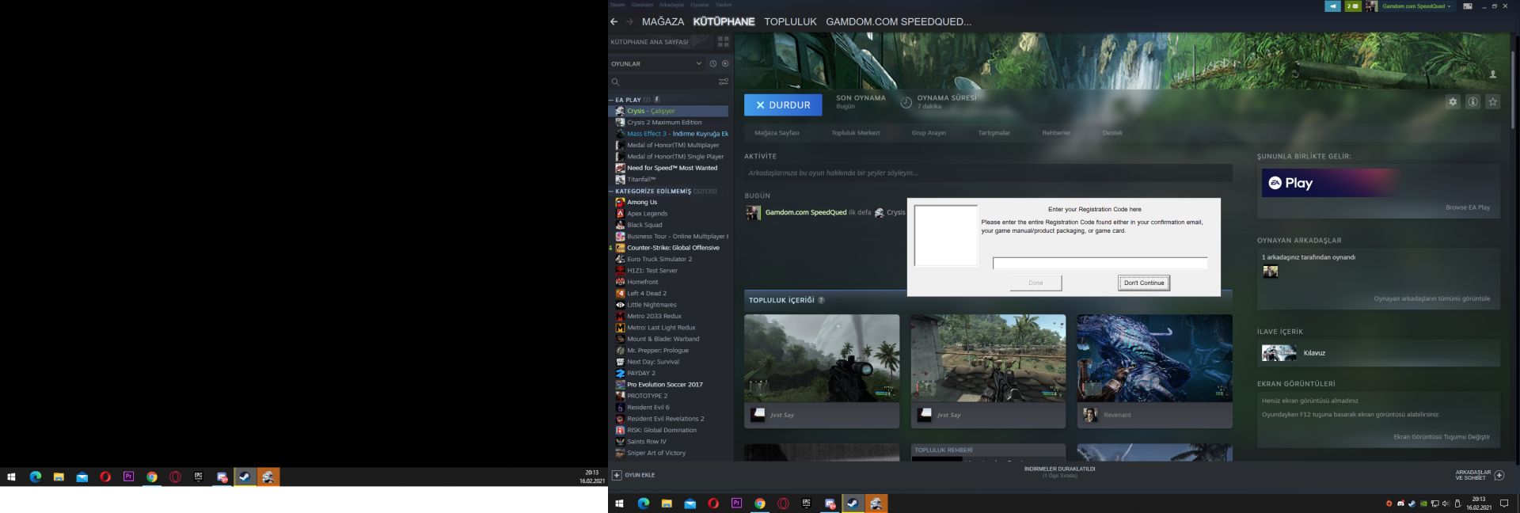Screen dimensions: 1520x513
Task: Go forward with the Steam forward arrow
Action: [x=629, y=22]
